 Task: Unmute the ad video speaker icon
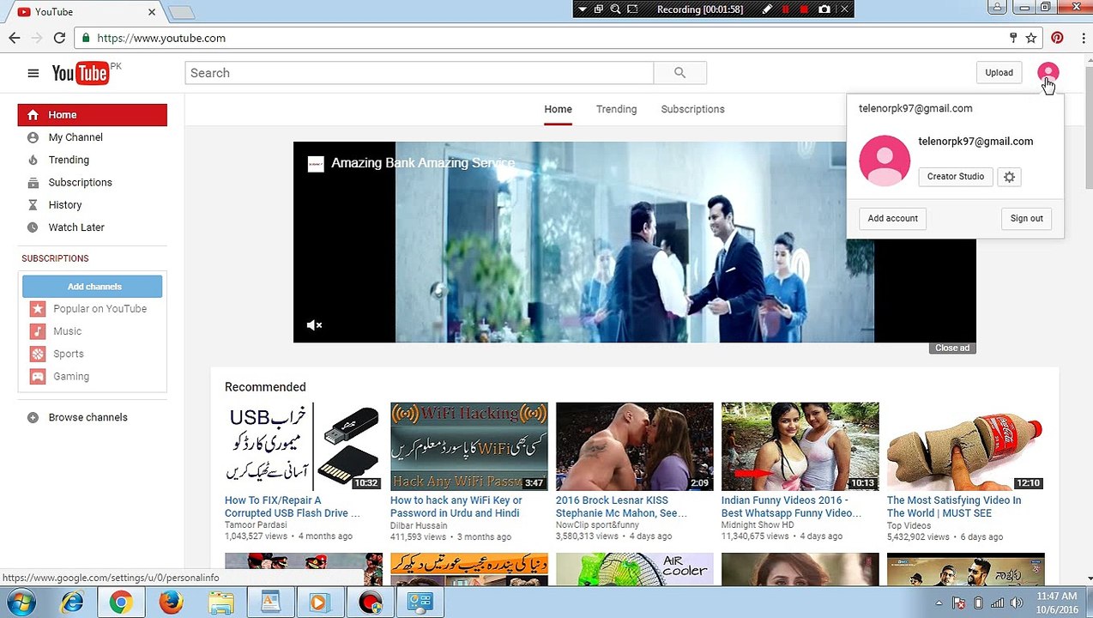pos(314,325)
